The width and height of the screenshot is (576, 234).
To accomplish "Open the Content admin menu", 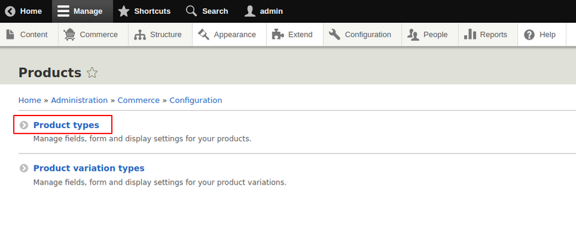I will pyautogui.click(x=29, y=34).
